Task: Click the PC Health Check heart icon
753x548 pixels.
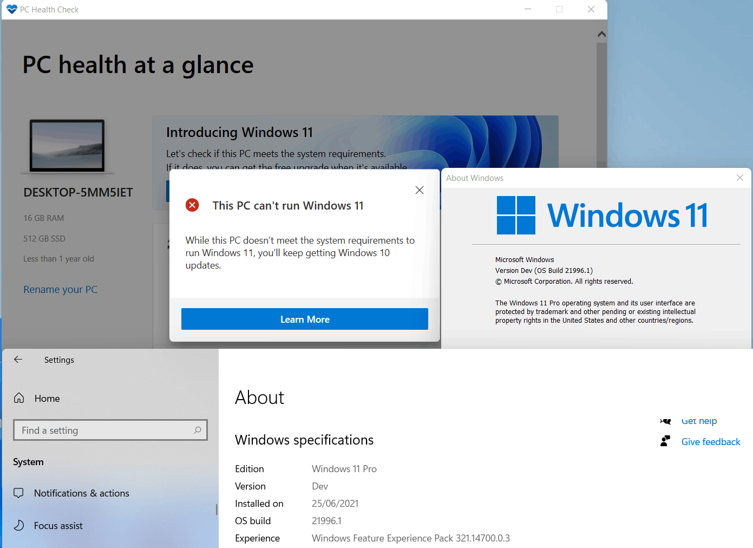Action: tap(12, 9)
